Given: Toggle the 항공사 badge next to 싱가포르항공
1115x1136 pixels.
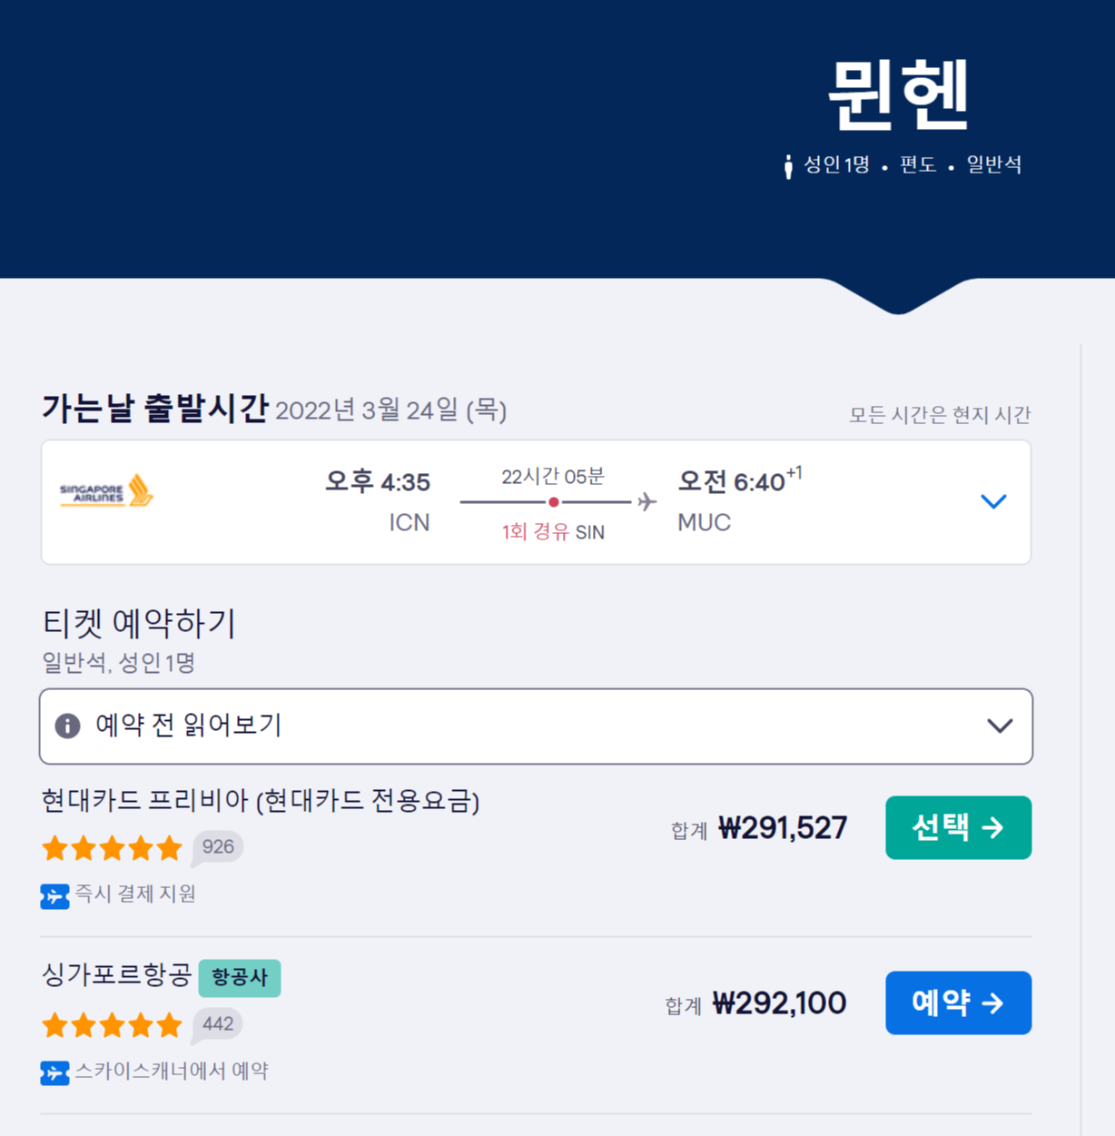Looking at the screenshot, I should [x=240, y=978].
